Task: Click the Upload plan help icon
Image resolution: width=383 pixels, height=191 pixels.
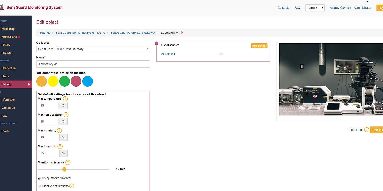Action: 367,130
